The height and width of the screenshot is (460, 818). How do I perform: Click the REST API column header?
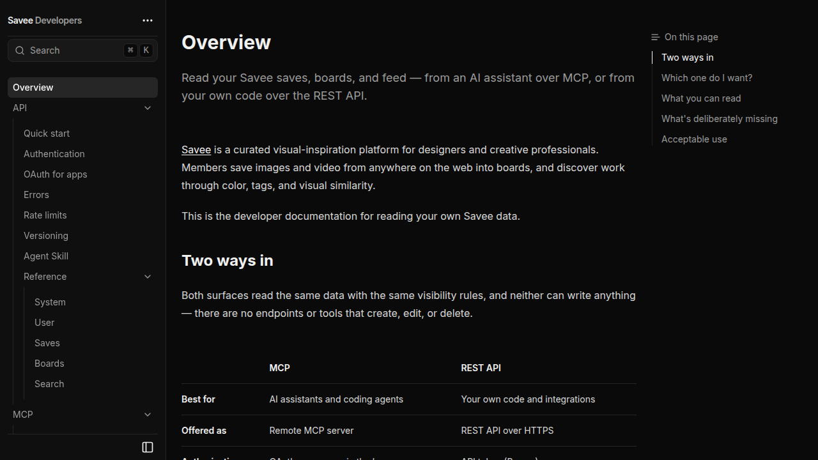coord(481,368)
